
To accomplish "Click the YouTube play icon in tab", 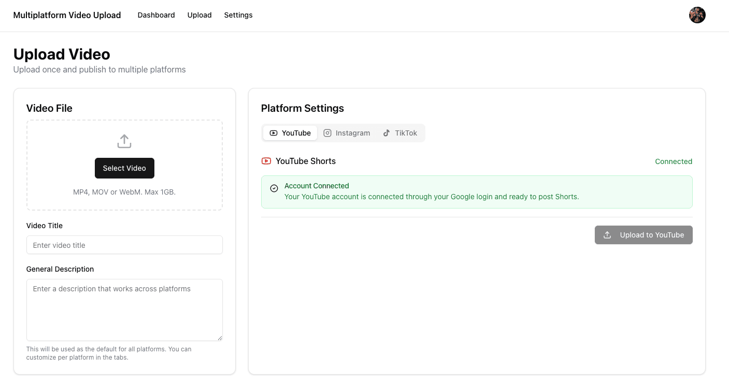I will (x=274, y=133).
